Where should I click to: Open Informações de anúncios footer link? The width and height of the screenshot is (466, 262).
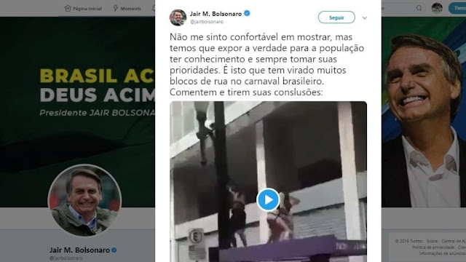[443, 253]
